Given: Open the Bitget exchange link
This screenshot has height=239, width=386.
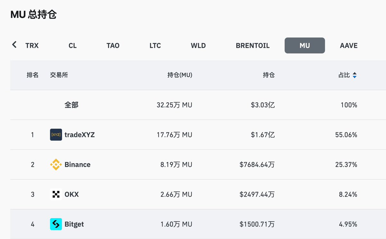Looking at the screenshot, I should click(x=74, y=224).
